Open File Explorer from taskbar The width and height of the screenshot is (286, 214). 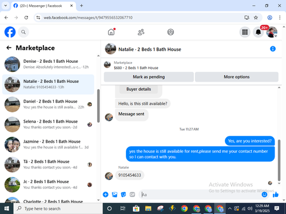pos(148,208)
